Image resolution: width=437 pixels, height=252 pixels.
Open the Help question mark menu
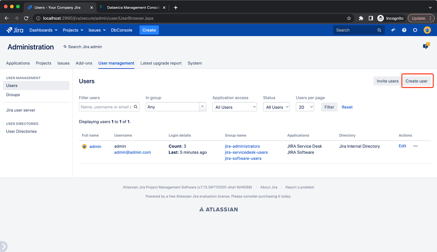(404, 30)
